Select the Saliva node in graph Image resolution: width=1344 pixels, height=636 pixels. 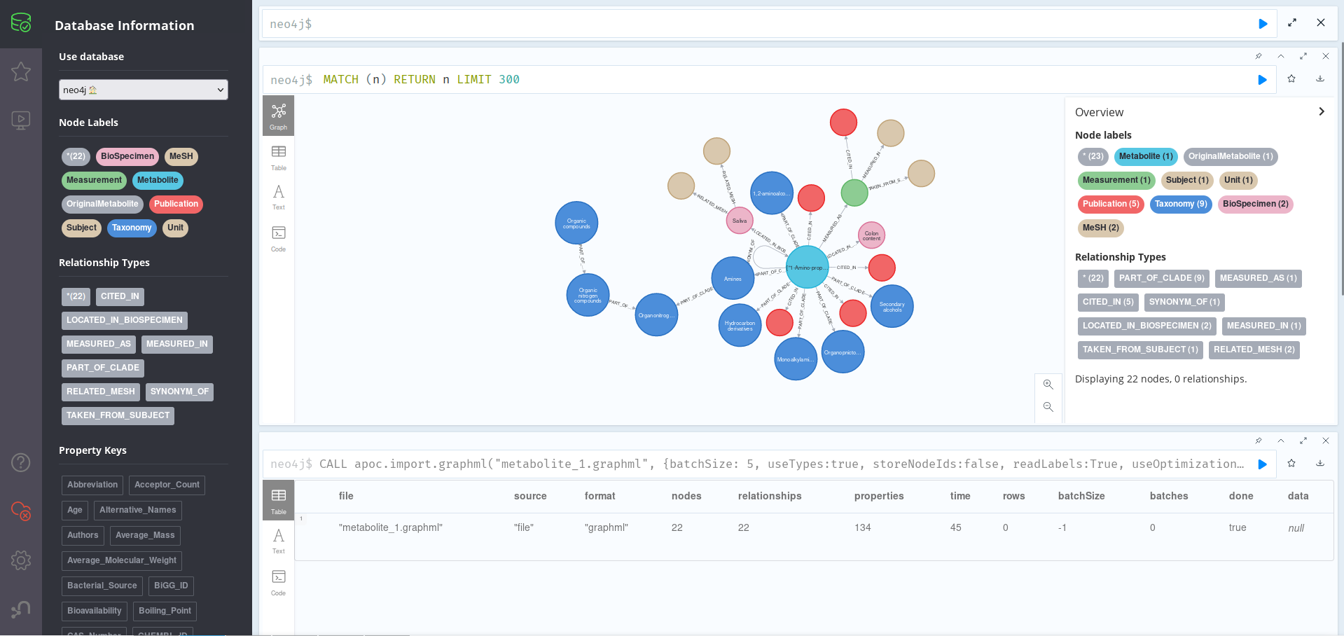tap(740, 221)
